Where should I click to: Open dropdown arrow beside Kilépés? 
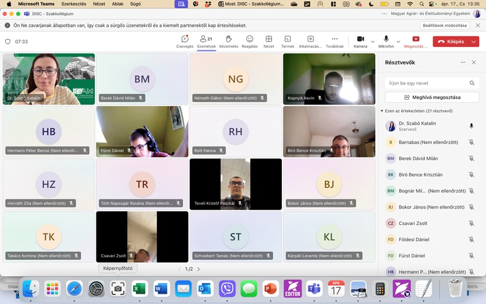[474, 42]
